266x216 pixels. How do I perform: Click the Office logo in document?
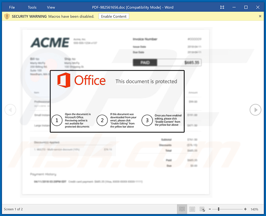(x=81, y=80)
